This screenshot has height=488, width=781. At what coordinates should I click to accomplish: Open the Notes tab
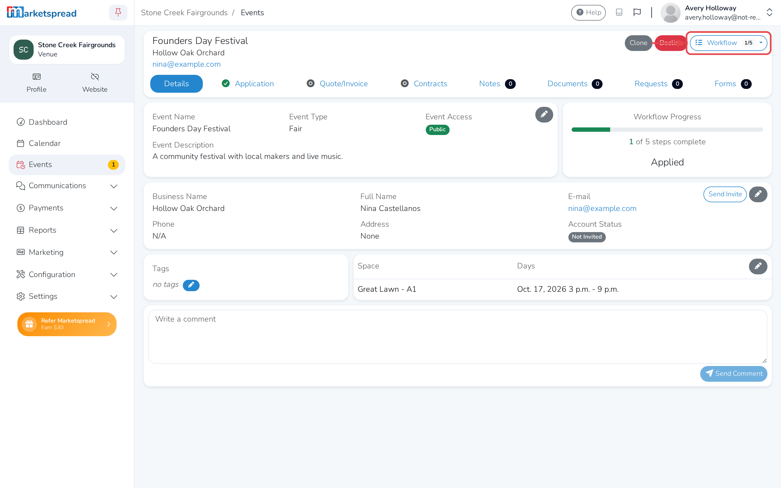pos(497,84)
